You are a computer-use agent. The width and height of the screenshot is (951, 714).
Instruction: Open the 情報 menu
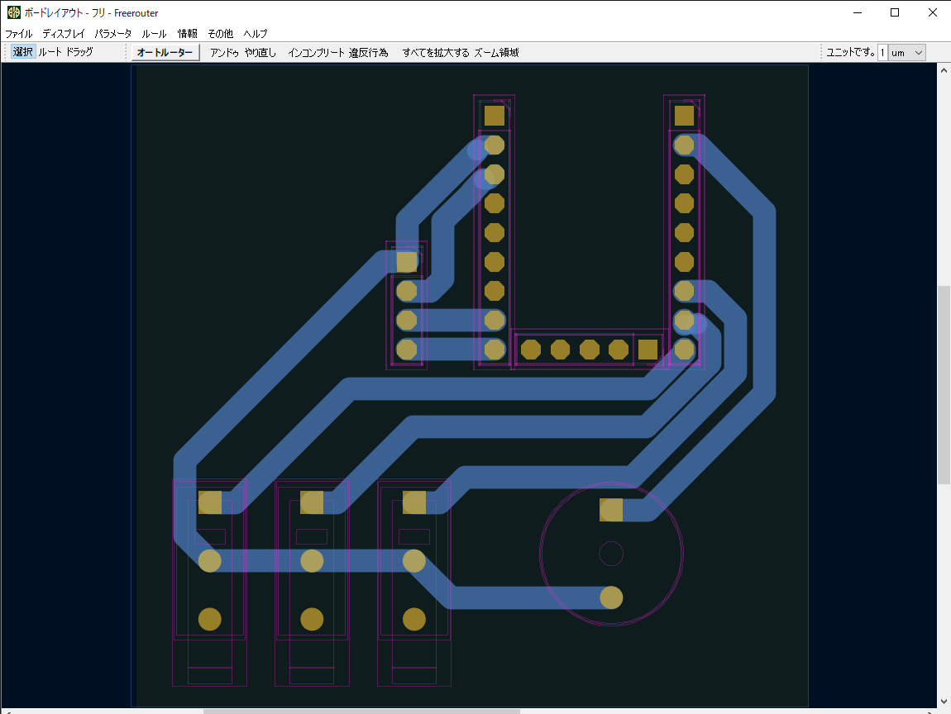[x=188, y=33]
